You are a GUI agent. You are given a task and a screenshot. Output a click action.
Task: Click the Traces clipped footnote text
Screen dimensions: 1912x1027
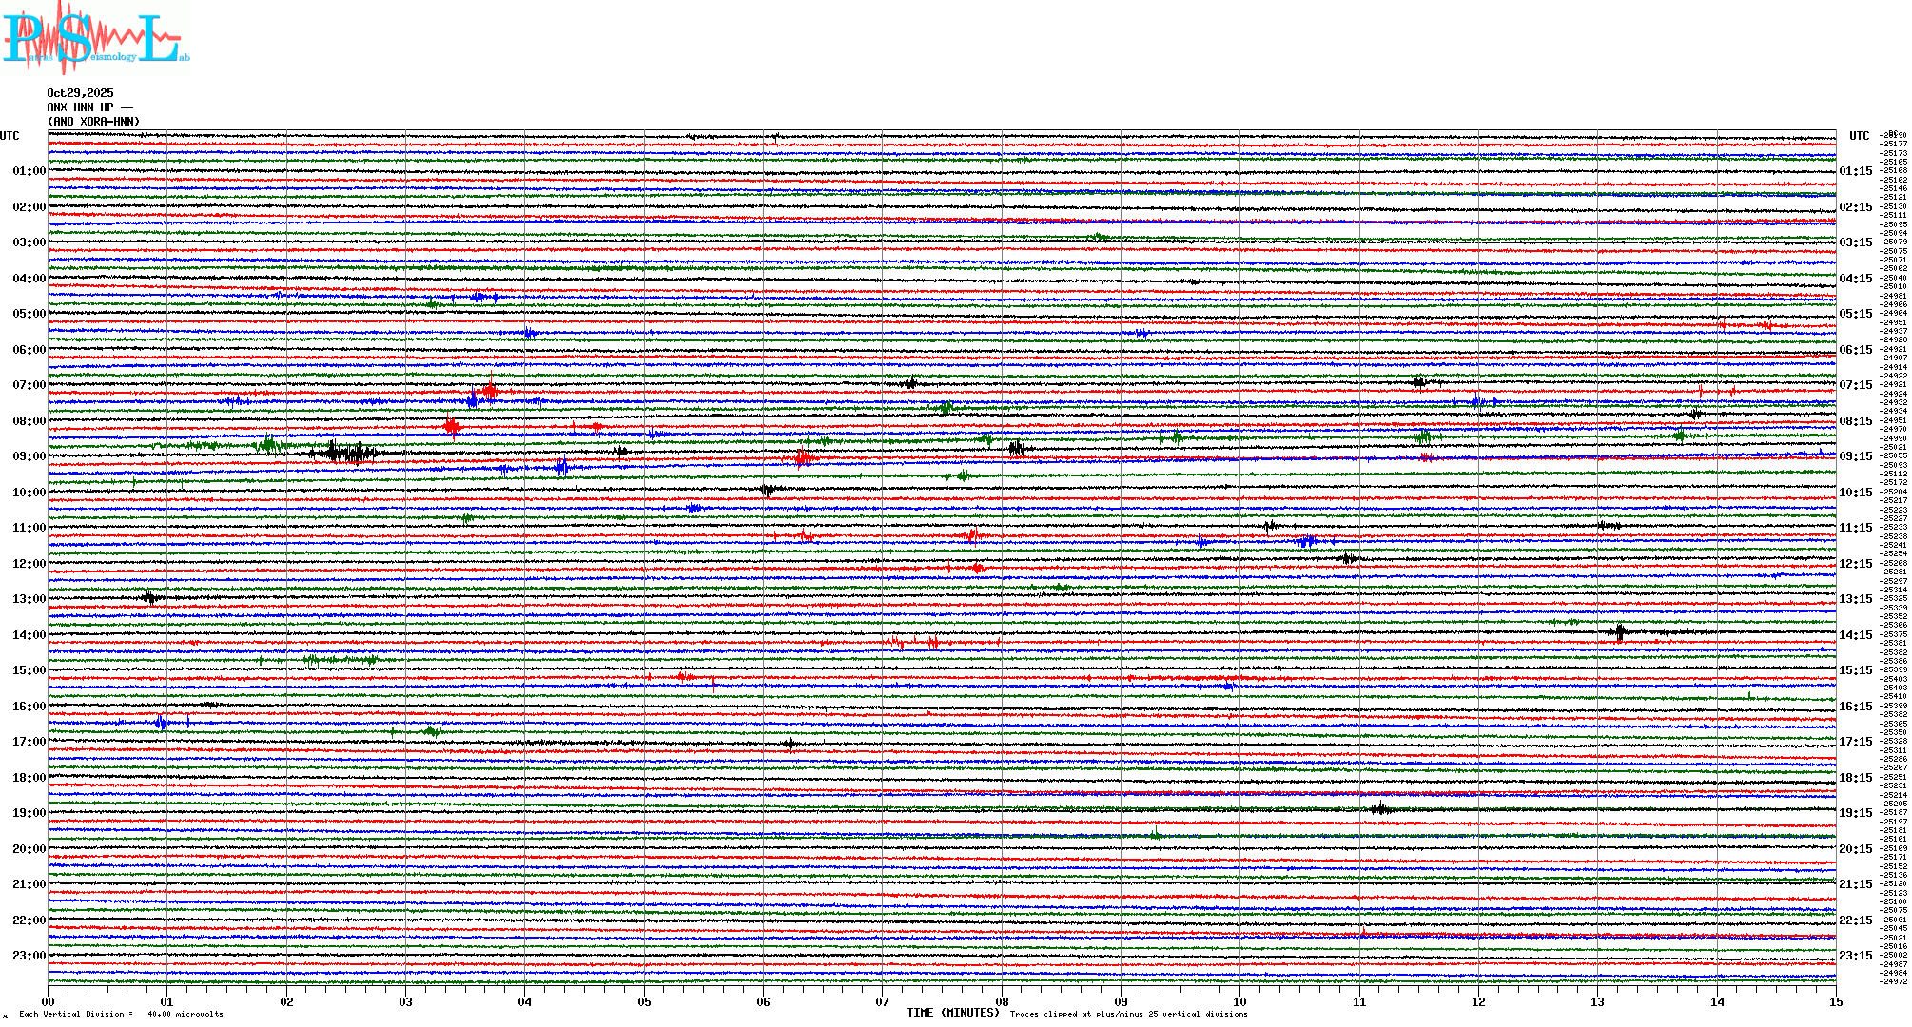1128,1014
